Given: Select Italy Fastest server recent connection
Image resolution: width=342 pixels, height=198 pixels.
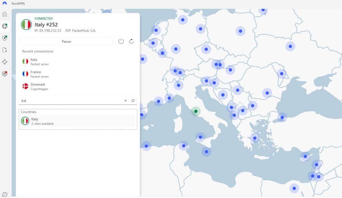Looking at the screenshot, I should [78, 62].
